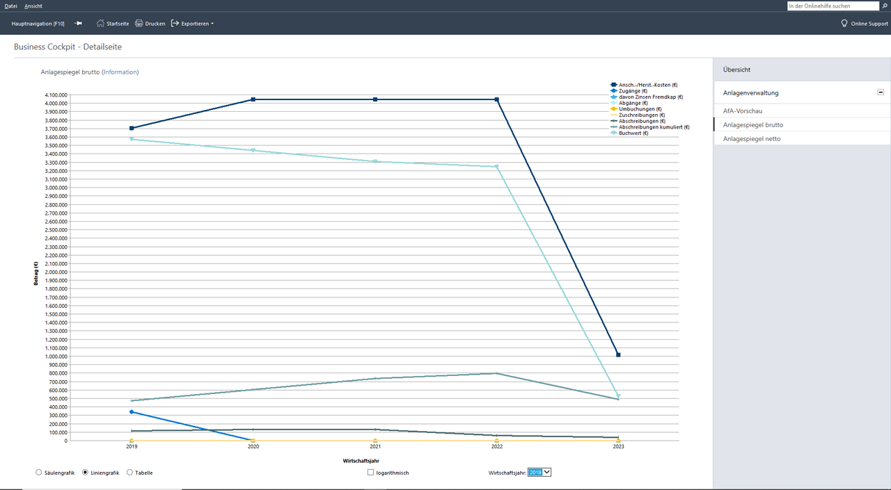The width and height of the screenshot is (891, 490).
Task: Click the pin icon beside Hauptnavigation
Action: (x=79, y=24)
